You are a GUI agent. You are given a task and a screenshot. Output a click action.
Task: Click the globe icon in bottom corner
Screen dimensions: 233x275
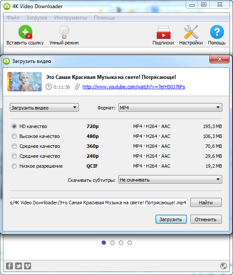pos(224,266)
